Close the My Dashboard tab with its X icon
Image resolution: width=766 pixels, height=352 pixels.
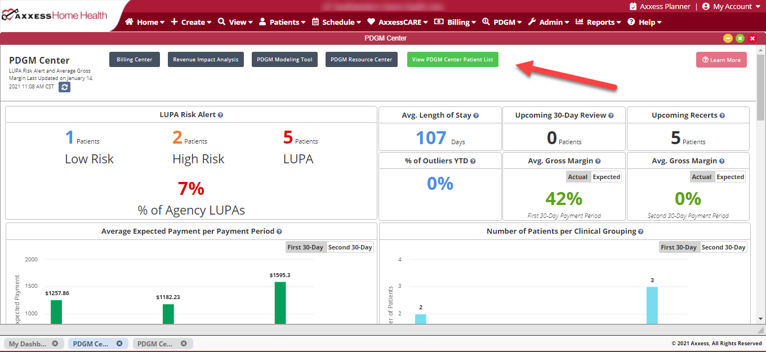pyautogui.click(x=55, y=344)
